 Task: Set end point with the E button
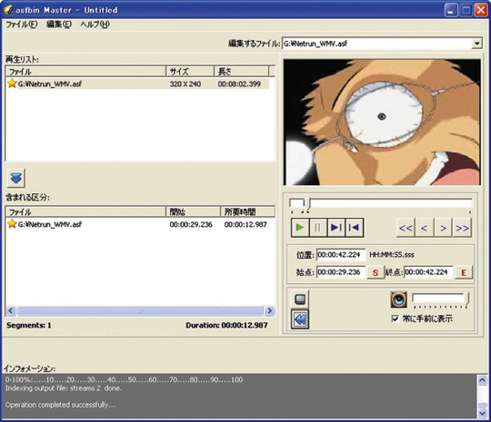pyautogui.click(x=464, y=272)
